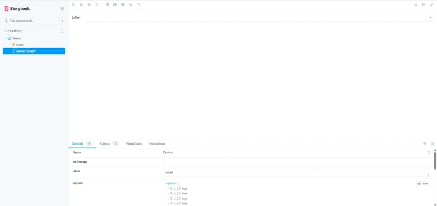Image resolution: width=437 pixels, height=206 pixels.
Task: Click the change background toolbar icon
Action: click(107, 5)
